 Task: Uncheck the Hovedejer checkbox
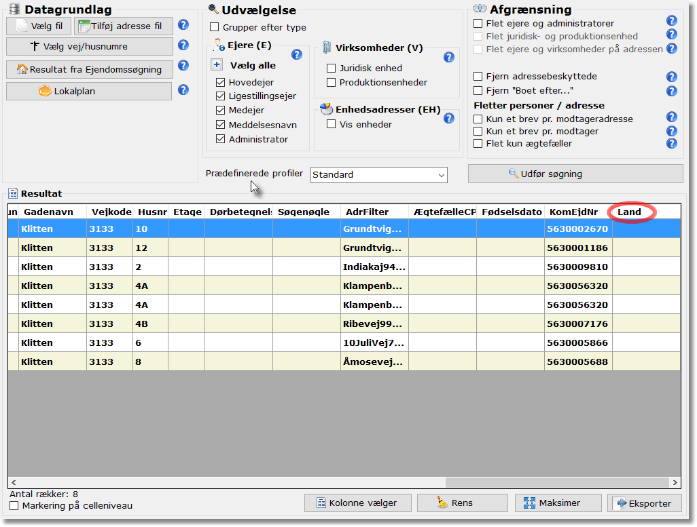(x=221, y=82)
